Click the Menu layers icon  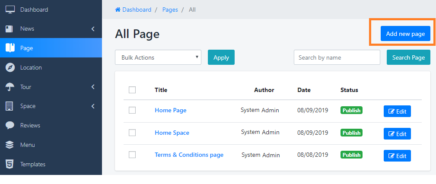pos(10,145)
